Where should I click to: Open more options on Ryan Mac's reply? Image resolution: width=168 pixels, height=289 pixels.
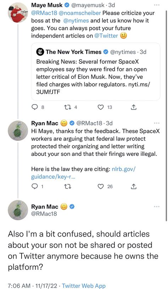pyautogui.click(x=157, y=123)
